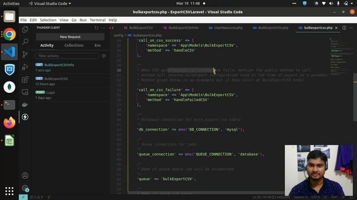Open the Activities overview
This screenshot has width=357, height=200.
[x=11, y=3]
